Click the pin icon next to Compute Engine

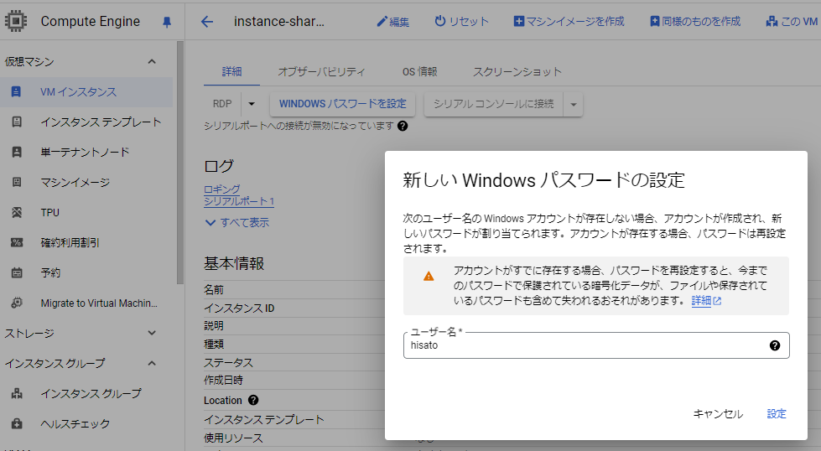166,22
